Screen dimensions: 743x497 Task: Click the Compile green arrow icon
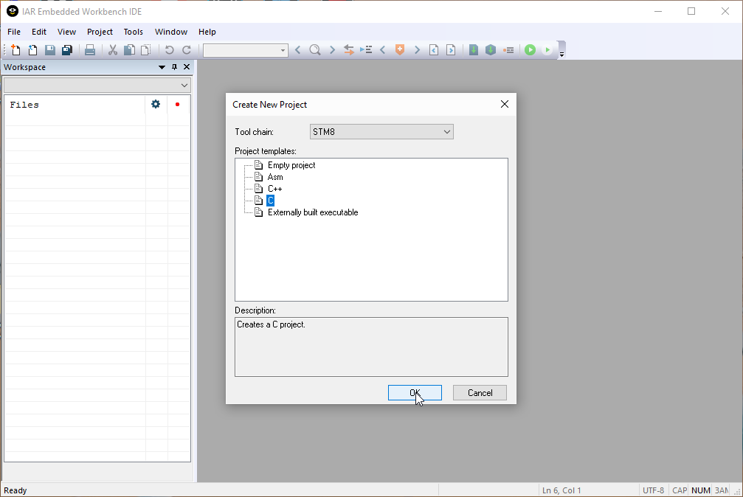[474, 49]
